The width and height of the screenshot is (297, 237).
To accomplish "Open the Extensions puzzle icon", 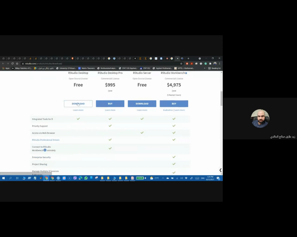I will 210,64.
